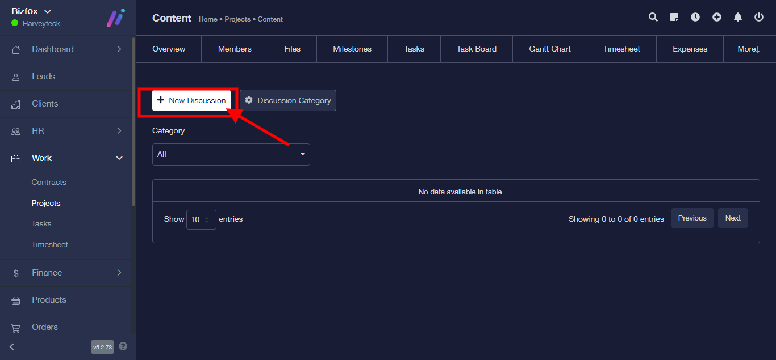Open the More tab dropdown
The height and width of the screenshot is (360, 776).
pos(748,49)
